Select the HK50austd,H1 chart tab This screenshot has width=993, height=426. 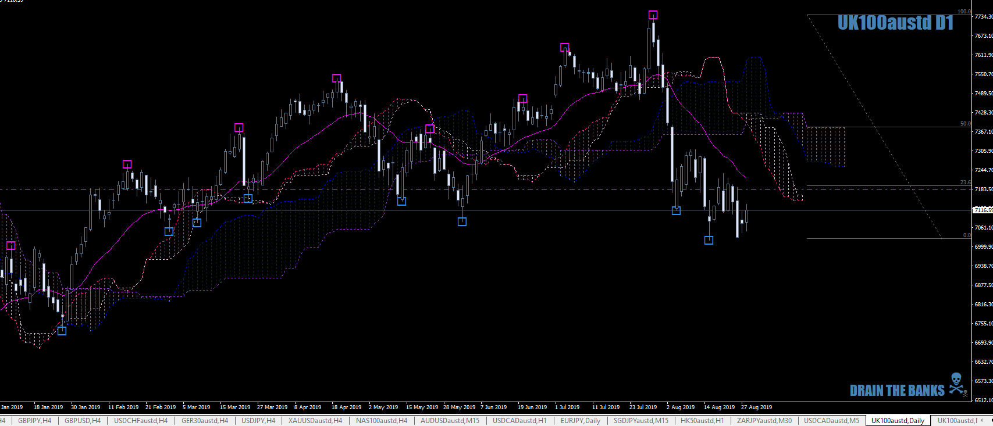702,421
